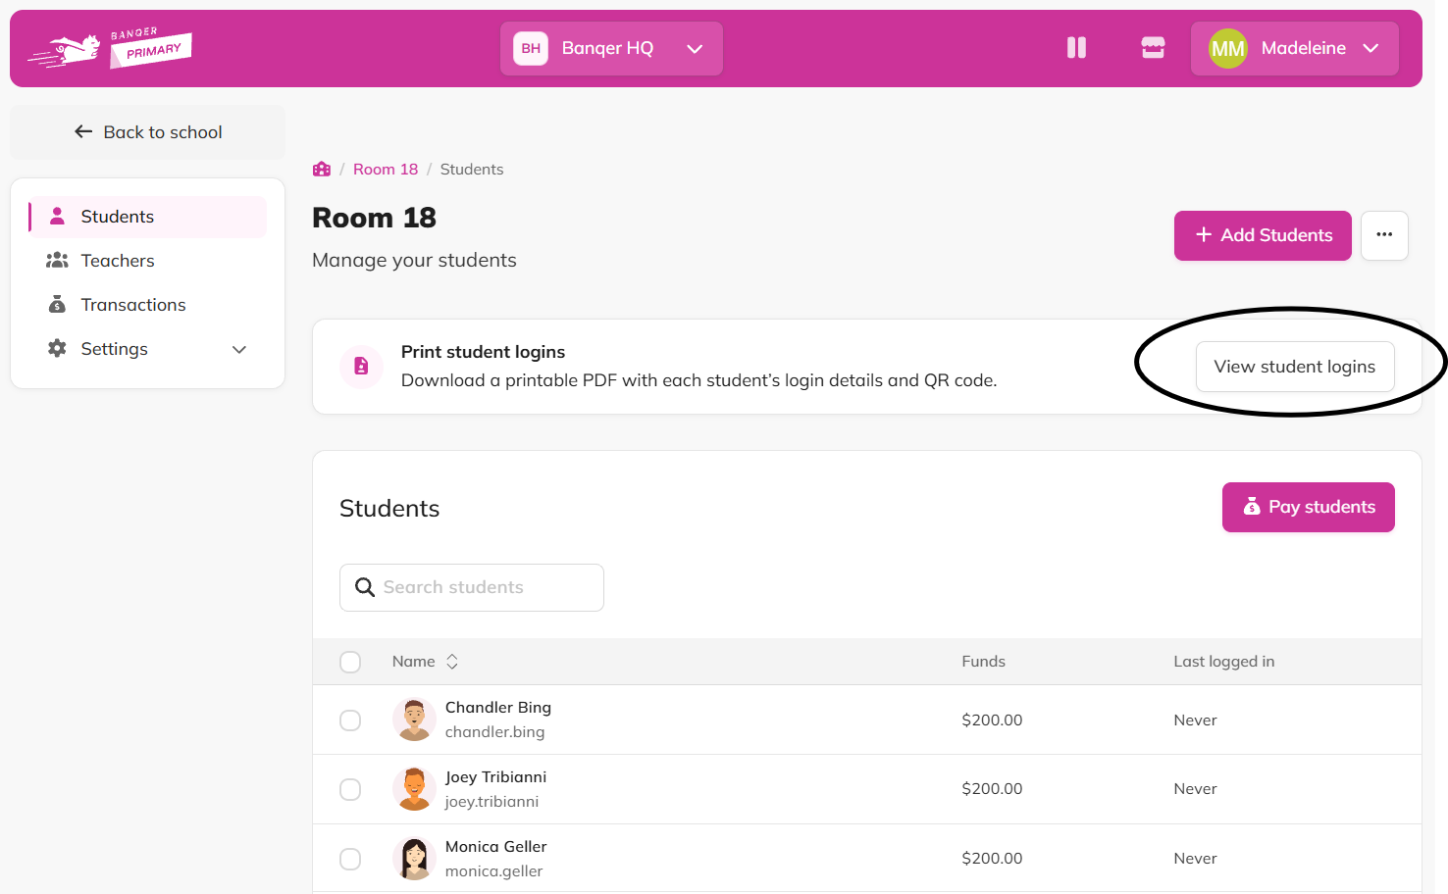Open the Banqer HQ school dropdown
The image size is (1448, 894).
611,48
